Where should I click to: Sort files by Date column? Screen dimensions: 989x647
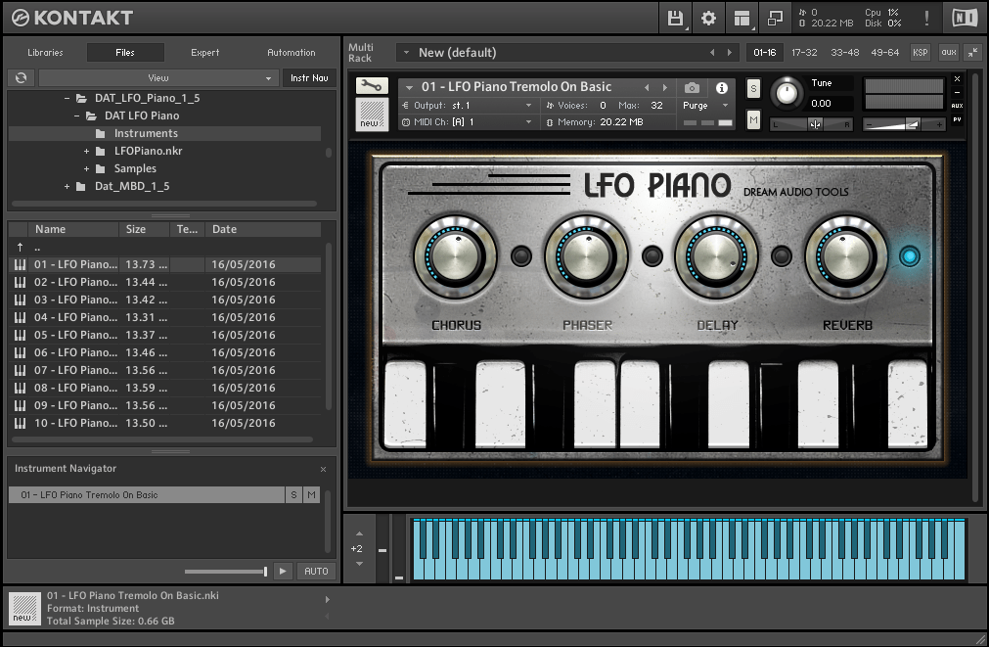coord(263,229)
